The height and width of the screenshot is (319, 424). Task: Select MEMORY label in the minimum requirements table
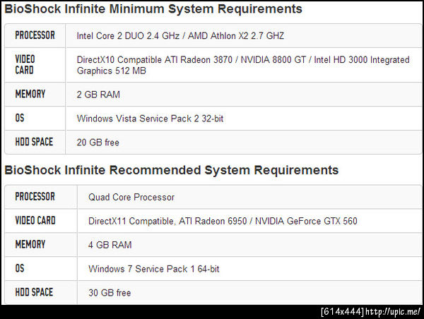click(30, 95)
